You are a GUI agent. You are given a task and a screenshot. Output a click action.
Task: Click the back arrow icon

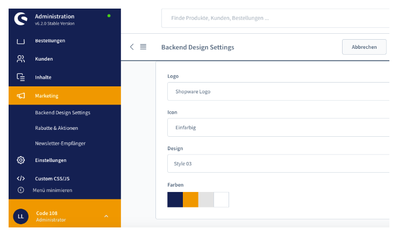tap(132, 47)
